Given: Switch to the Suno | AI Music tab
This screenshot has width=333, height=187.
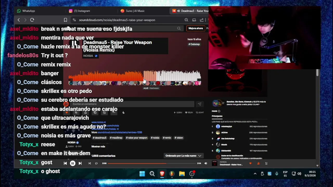Looking at the screenshot, I should coord(133,11).
